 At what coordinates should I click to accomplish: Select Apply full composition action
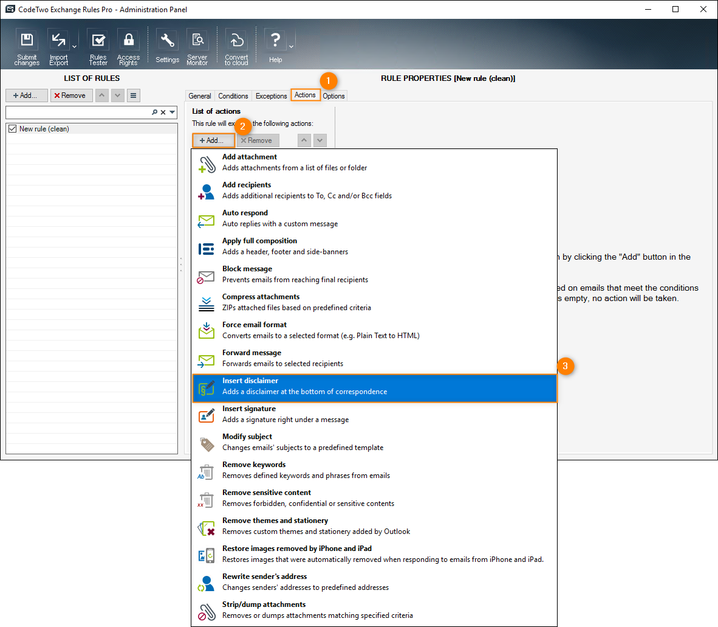374,246
